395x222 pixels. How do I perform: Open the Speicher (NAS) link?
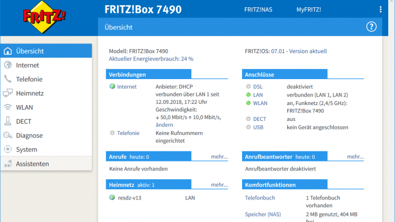[263, 214]
